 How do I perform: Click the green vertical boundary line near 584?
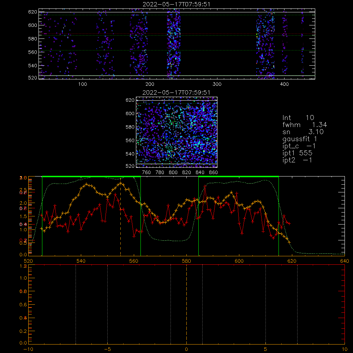click(198, 216)
